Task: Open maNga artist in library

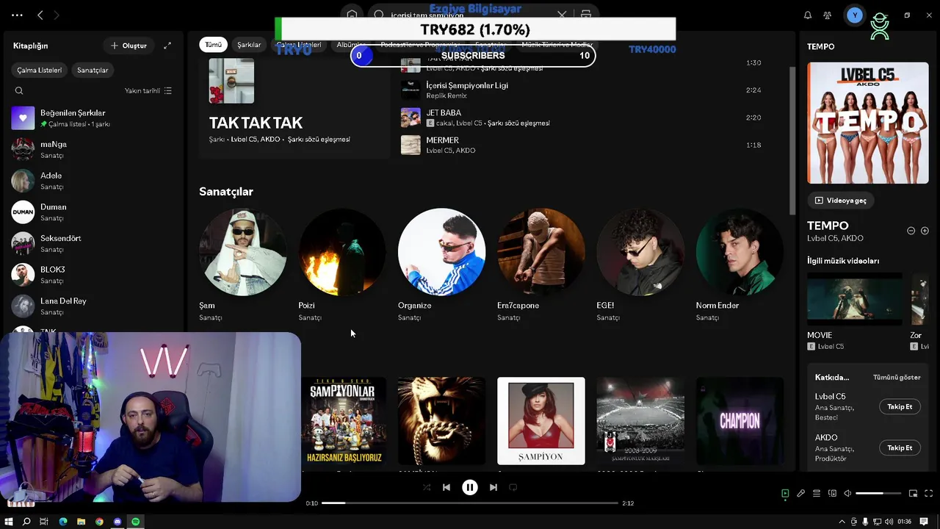Action: 93,149
